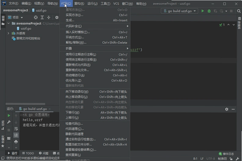The width and height of the screenshot is (242, 161).
Task: Open Favorites star side tab
Action: 3,141
